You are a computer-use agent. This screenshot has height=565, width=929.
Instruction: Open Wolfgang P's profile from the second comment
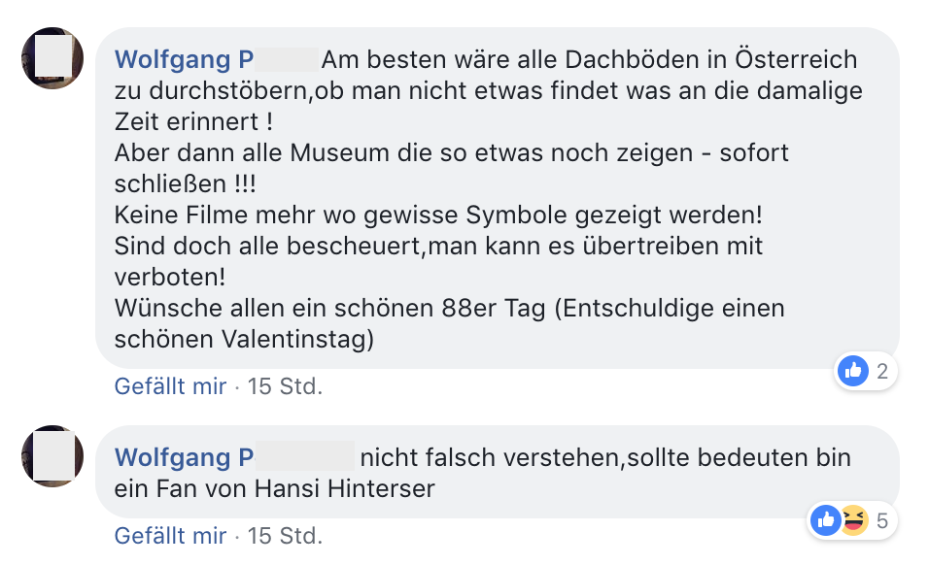tap(185, 458)
